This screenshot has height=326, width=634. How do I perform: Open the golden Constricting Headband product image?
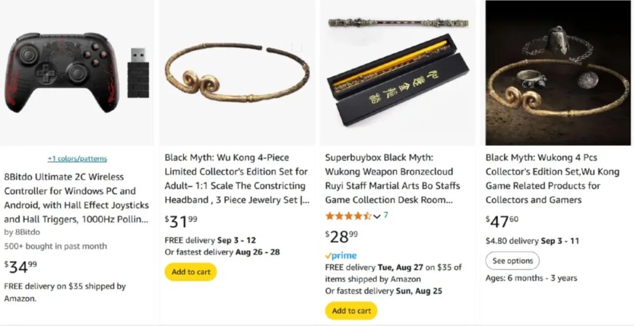(237, 73)
